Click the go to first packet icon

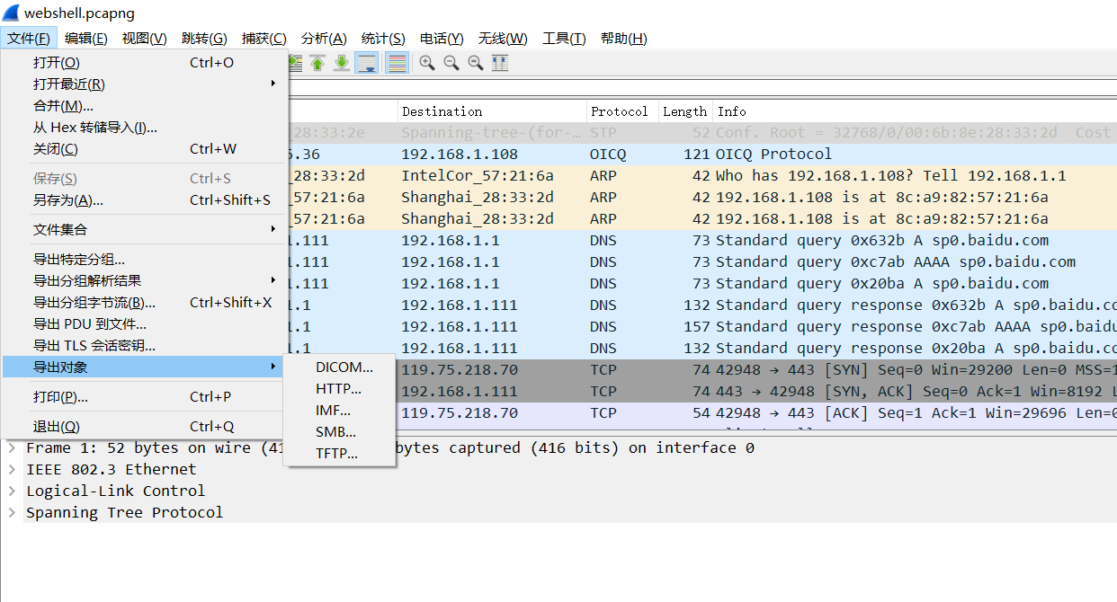click(x=317, y=63)
